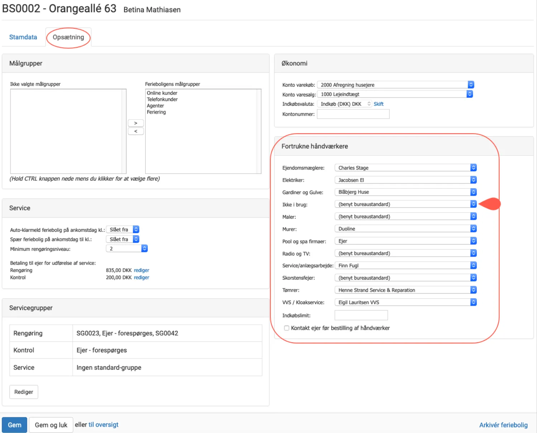
Task: Open the Tømrer dropdown
Action: click(x=405, y=290)
